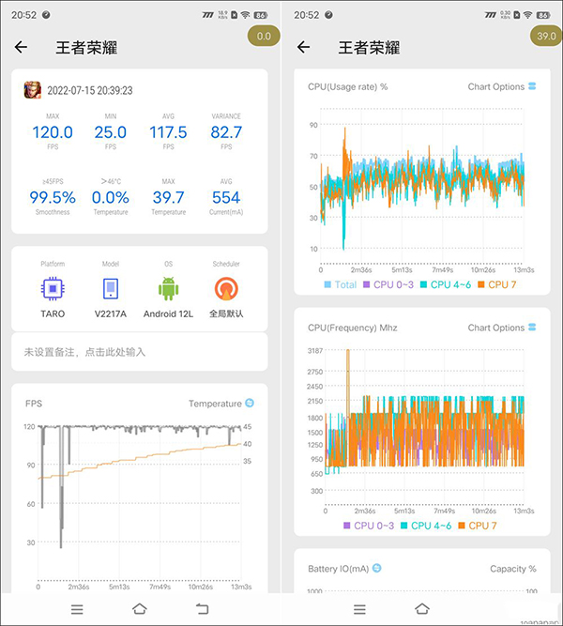Image resolution: width=563 pixels, height=626 pixels.
Task: Tap the V2217A phone model icon
Action: [x=111, y=288]
